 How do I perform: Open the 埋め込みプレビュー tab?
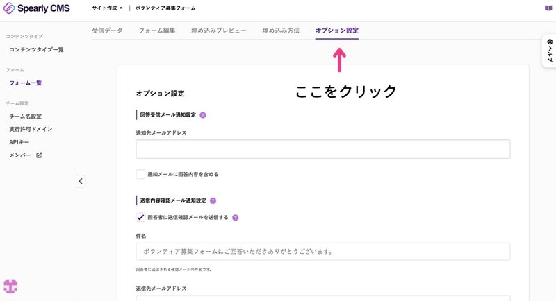219,31
